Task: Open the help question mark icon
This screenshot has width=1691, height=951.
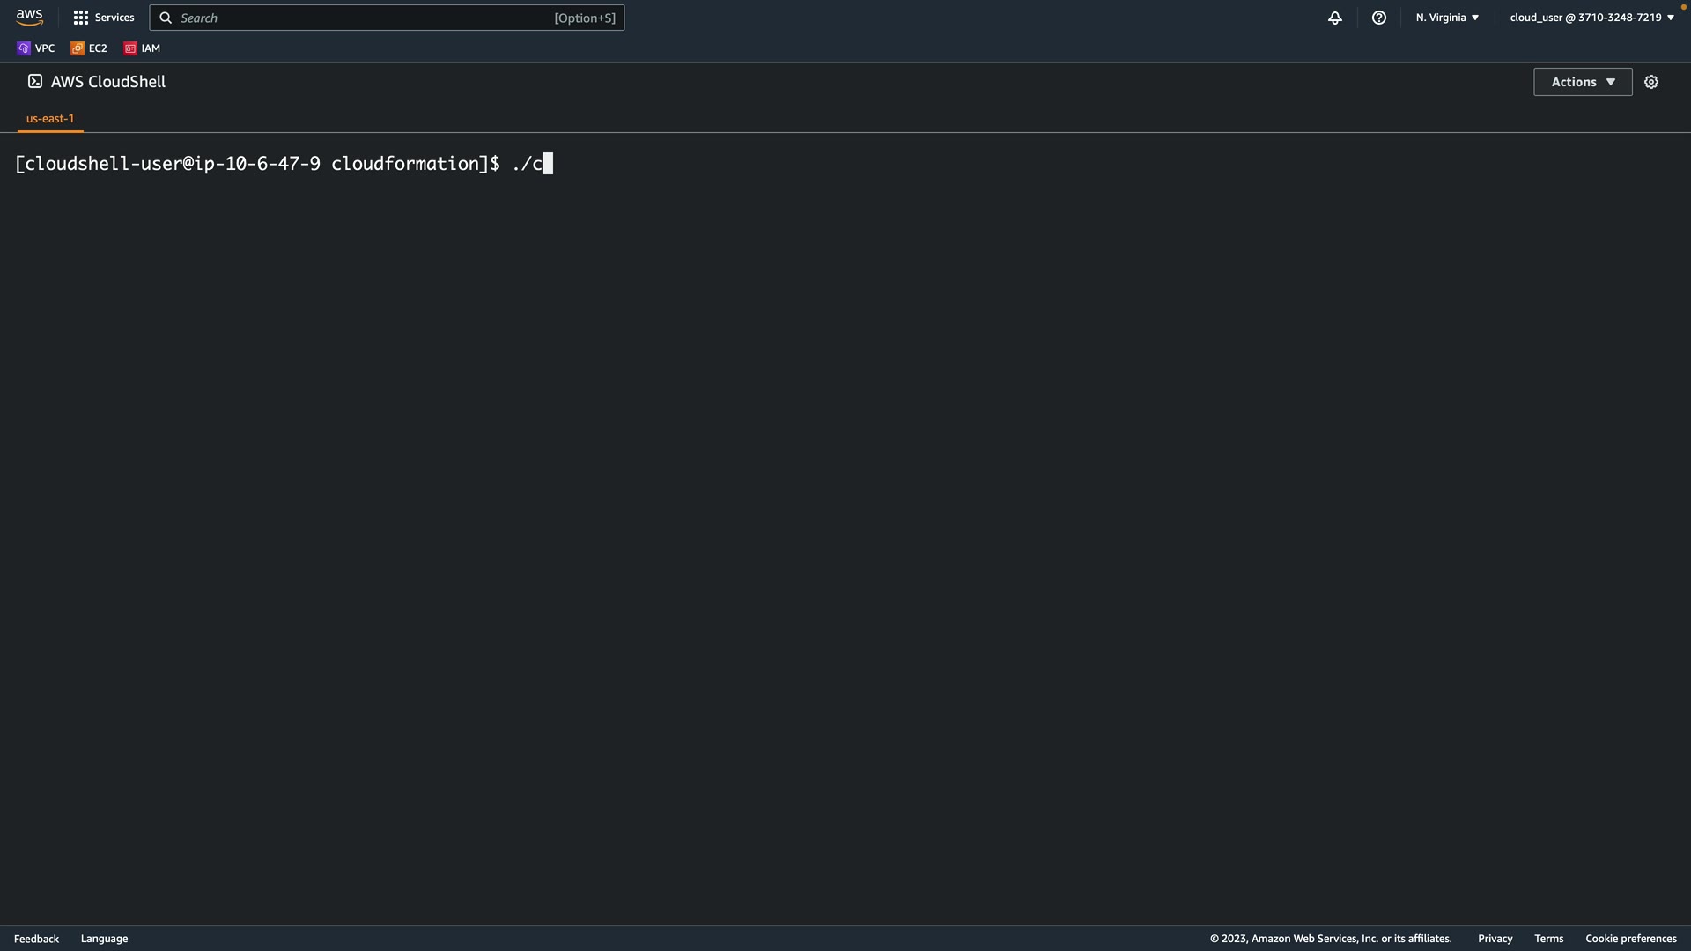Action: pyautogui.click(x=1379, y=18)
